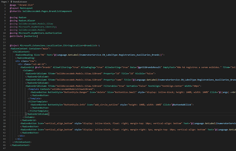The width and height of the screenshot is (236, 151).
Task: Click the closing RadzenContent tag
Action: 20,145
